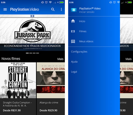Tap Mais on the right screen behind drawer
The height and width of the screenshot is (115, 133).
point(129,59)
